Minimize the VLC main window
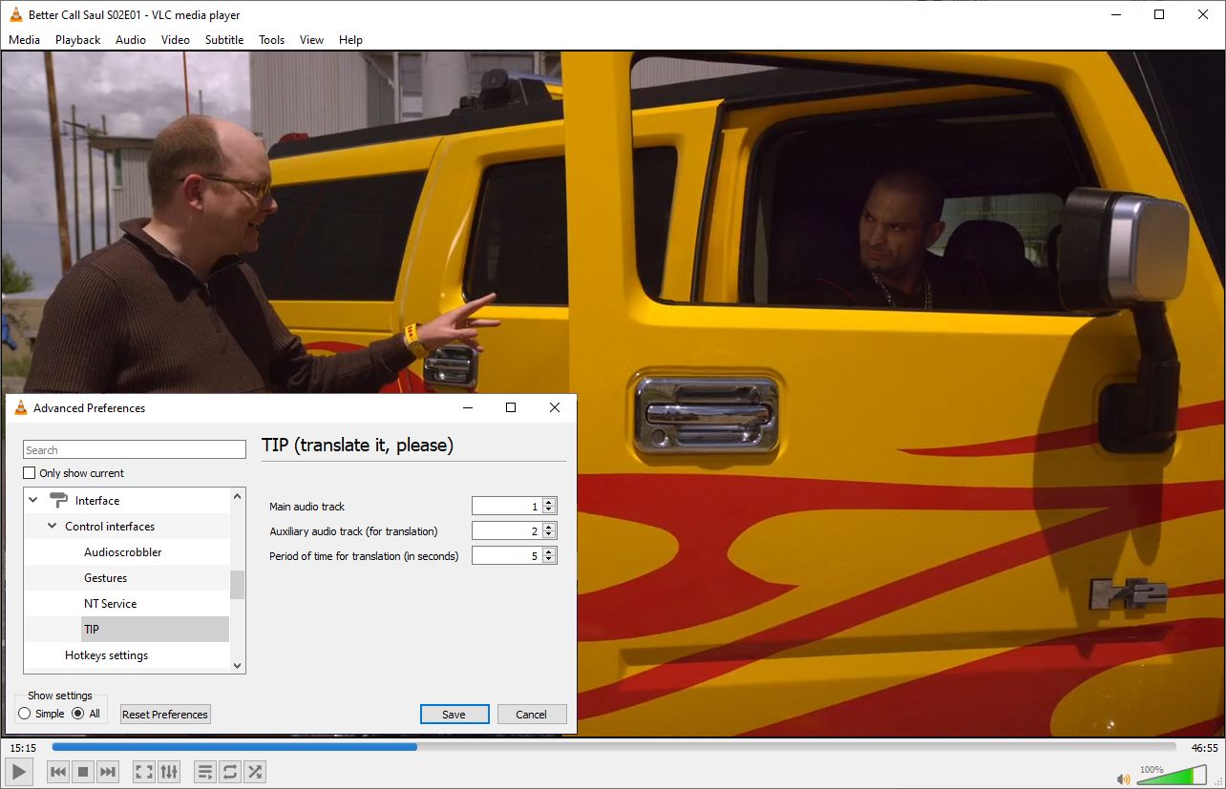Viewport: 1226px width, 789px height. pyautogui.click(x=1115, y=14)
